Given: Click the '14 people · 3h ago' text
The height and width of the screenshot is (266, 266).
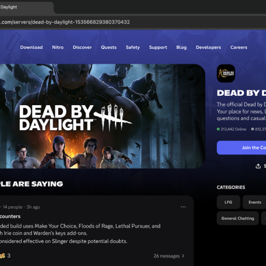Looking at the screenshot, I should click(x=21, y=207).
